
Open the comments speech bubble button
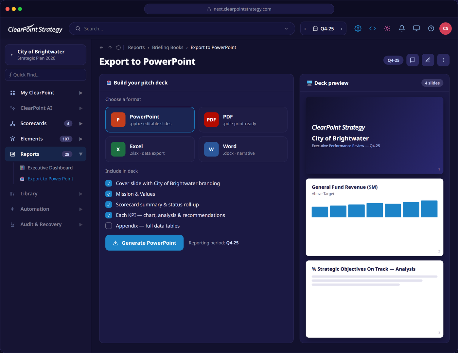[x=413, y=60]
